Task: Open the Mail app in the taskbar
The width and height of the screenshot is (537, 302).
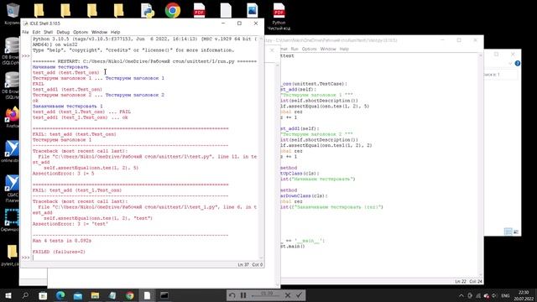Action: (x=78, y=295)
